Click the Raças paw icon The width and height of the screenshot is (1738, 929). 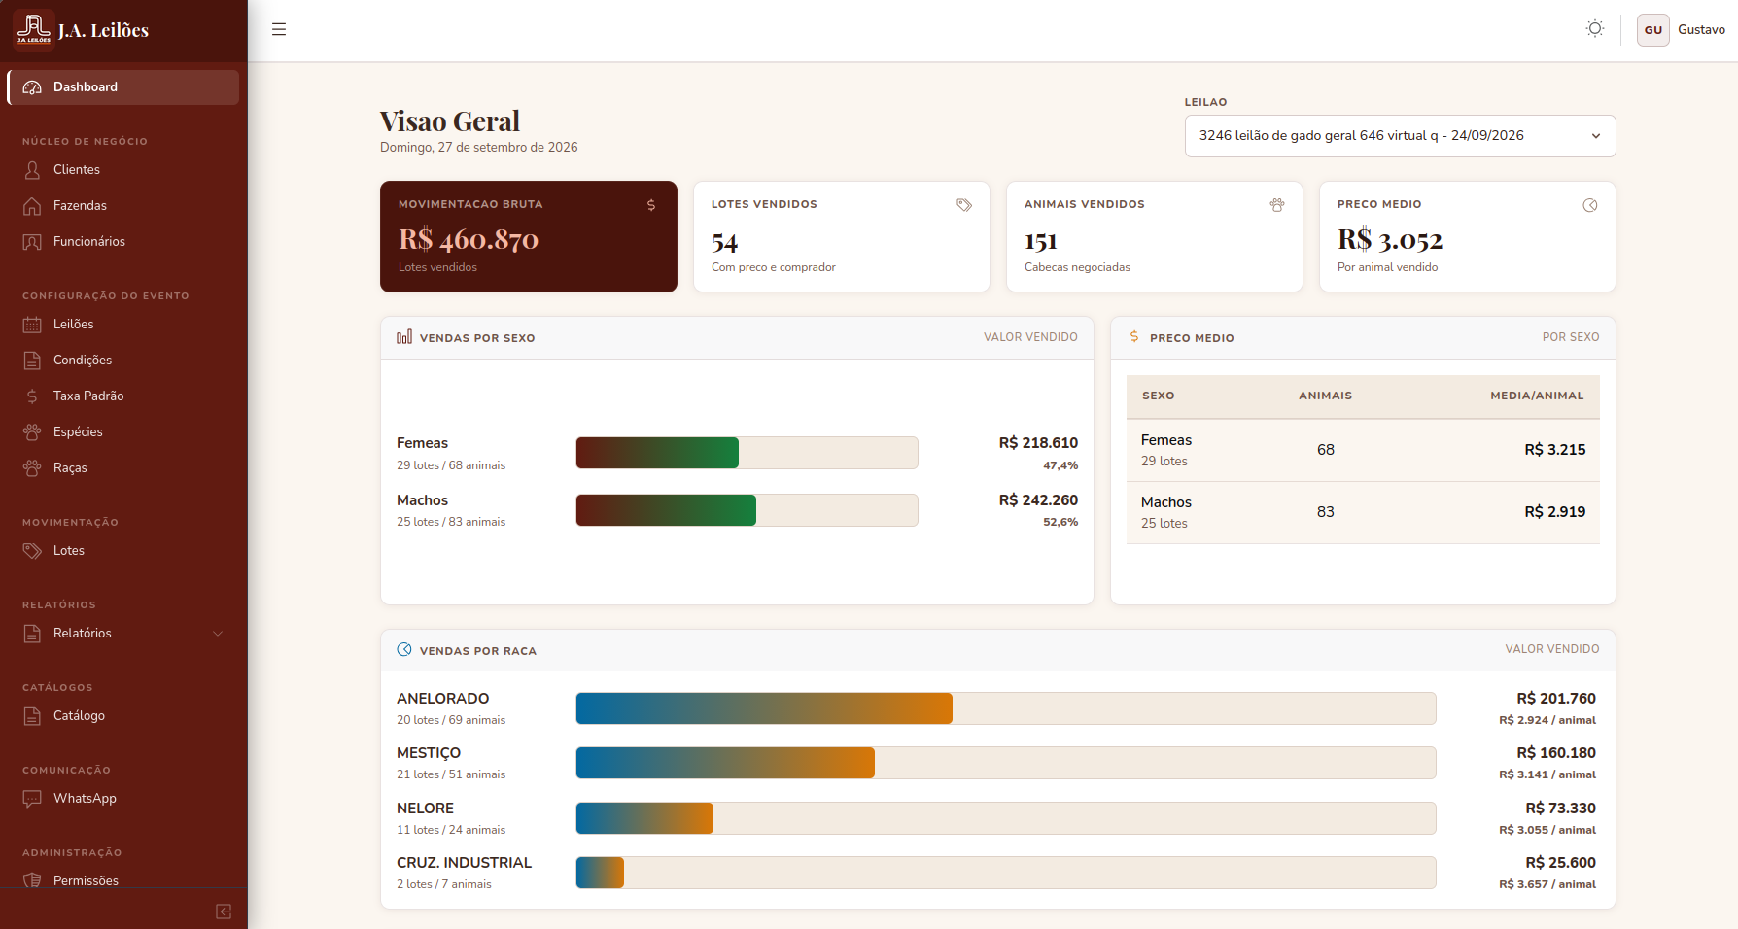point(32,468)
